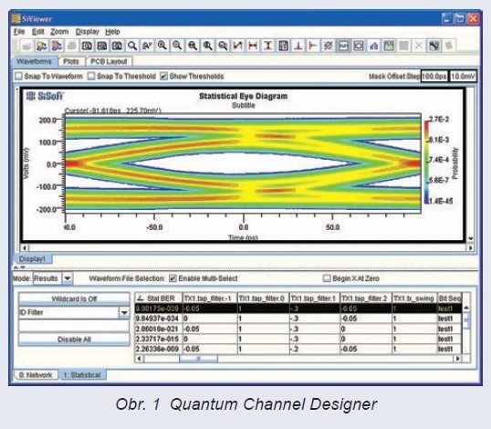
Task: Click the results table left scroll arrow
Action: [139, 359]
